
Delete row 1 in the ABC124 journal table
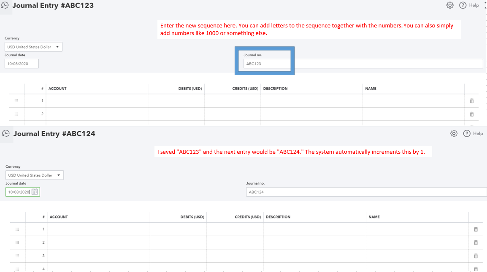476,229
